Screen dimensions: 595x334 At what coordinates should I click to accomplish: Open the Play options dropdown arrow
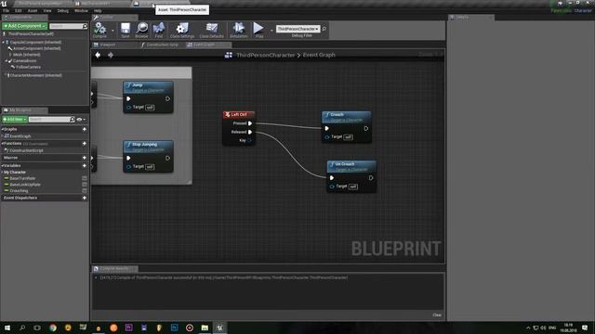pyautogui.click(x=271, y=30)
